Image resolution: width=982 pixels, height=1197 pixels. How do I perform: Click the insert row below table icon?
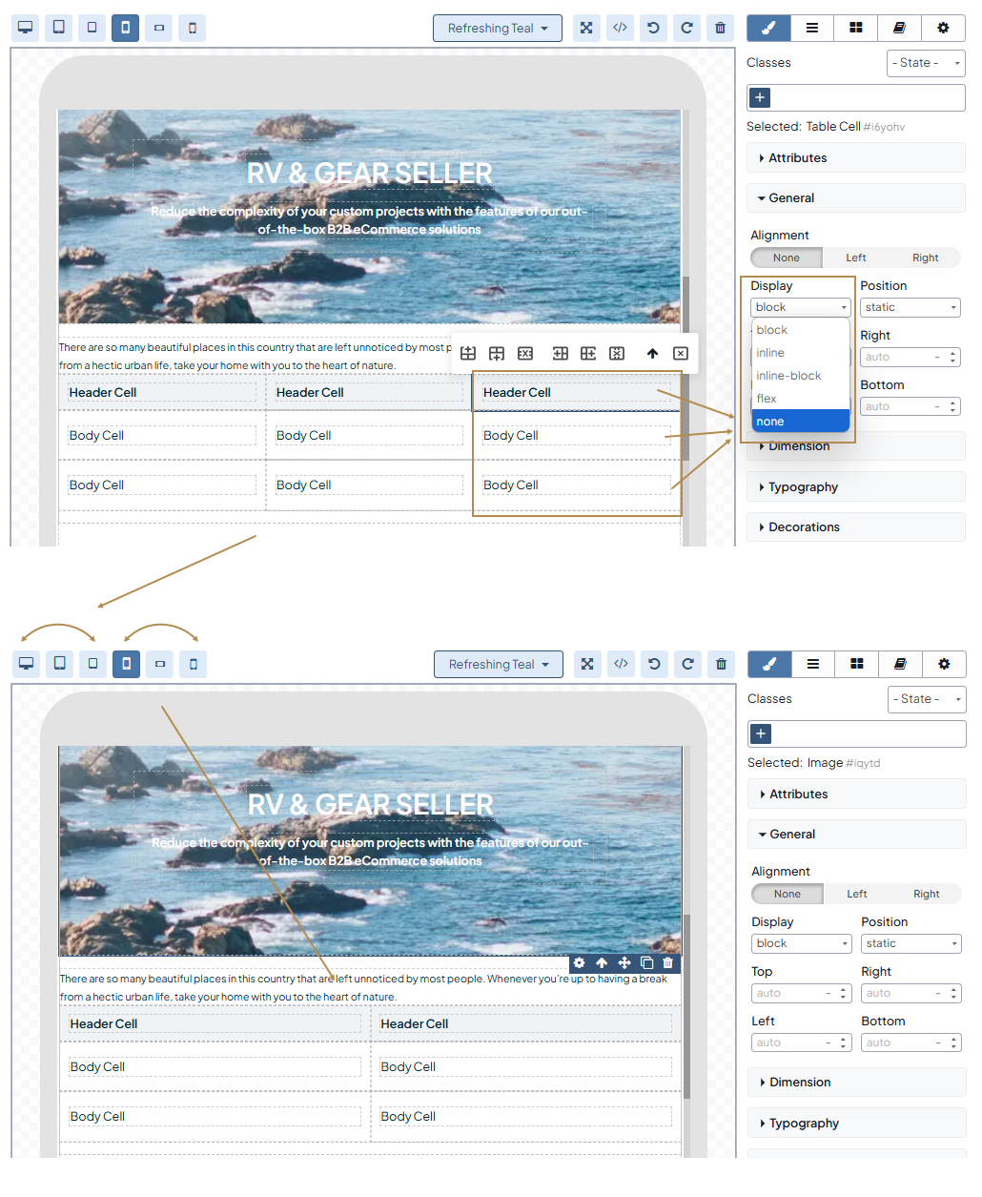click(497, 353)
